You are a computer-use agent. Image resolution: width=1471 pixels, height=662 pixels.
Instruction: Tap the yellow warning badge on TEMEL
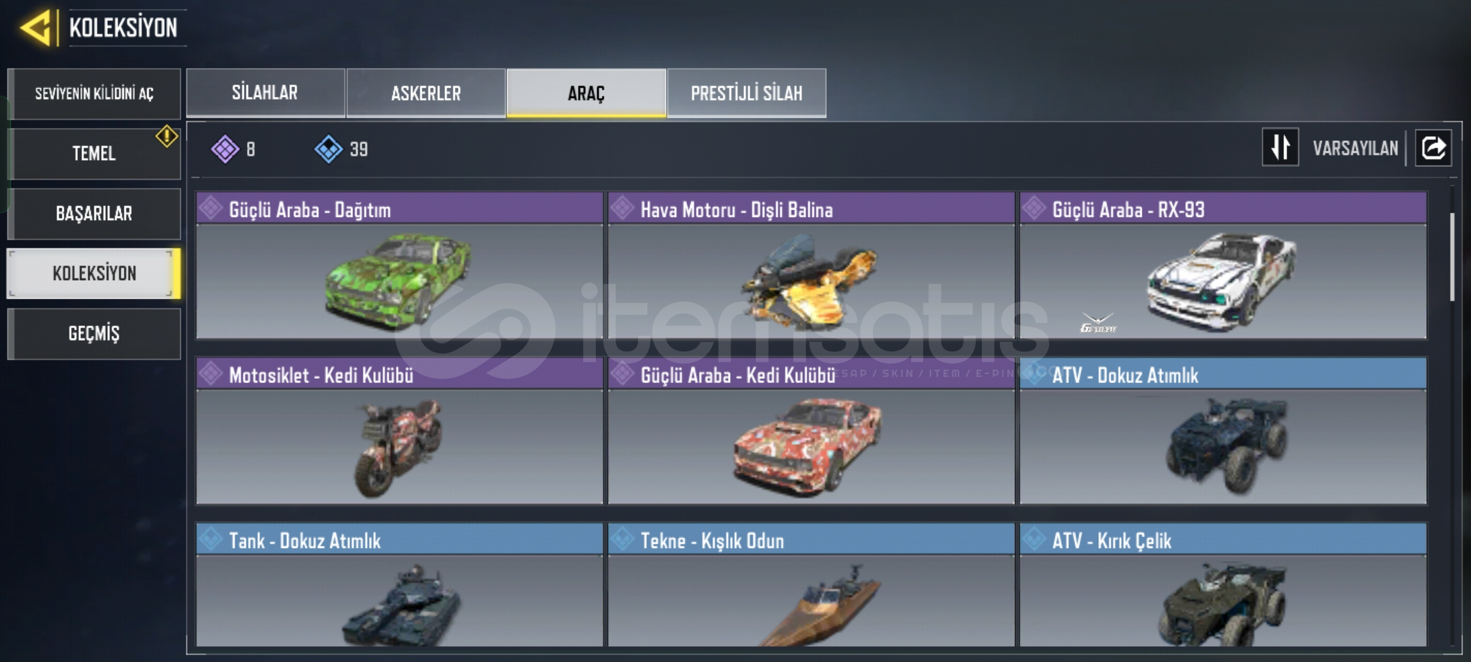[x=167, y=136]
